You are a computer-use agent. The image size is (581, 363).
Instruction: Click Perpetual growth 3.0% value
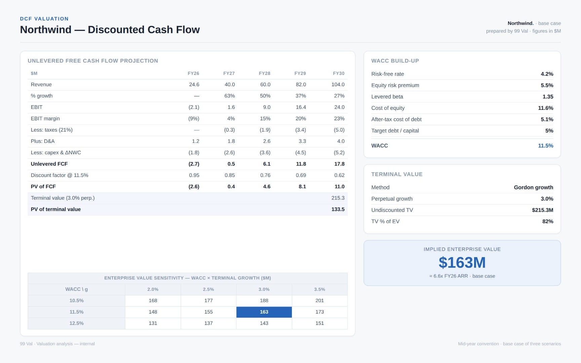pyautogui.click(x=547, y=199)
